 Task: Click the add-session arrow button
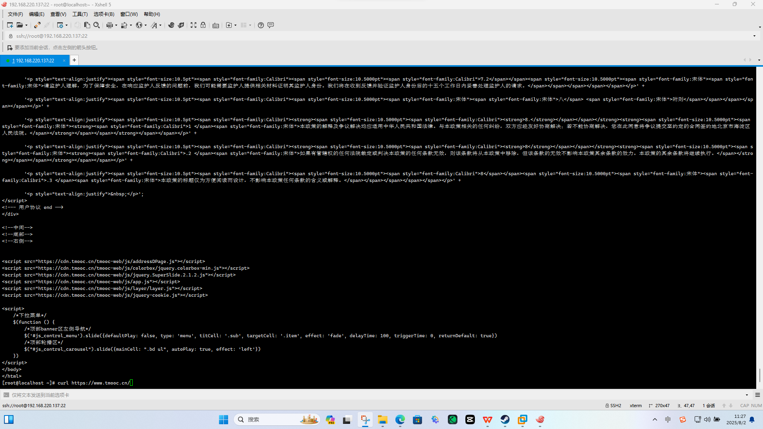[x=10, y=48]
